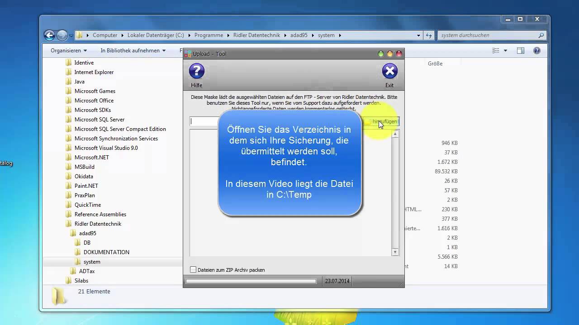Open Explorer help via blue question icon
This screenshot has height=325, width=579.
536,51
